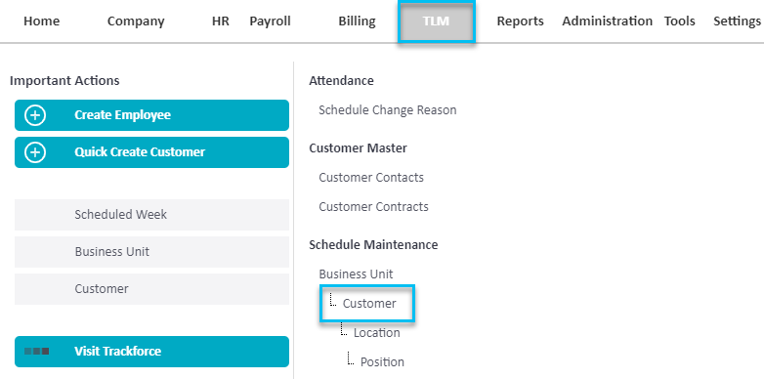Open the Customer Contacts link
This screenshot has width=764, height=379.
(371, 178)
